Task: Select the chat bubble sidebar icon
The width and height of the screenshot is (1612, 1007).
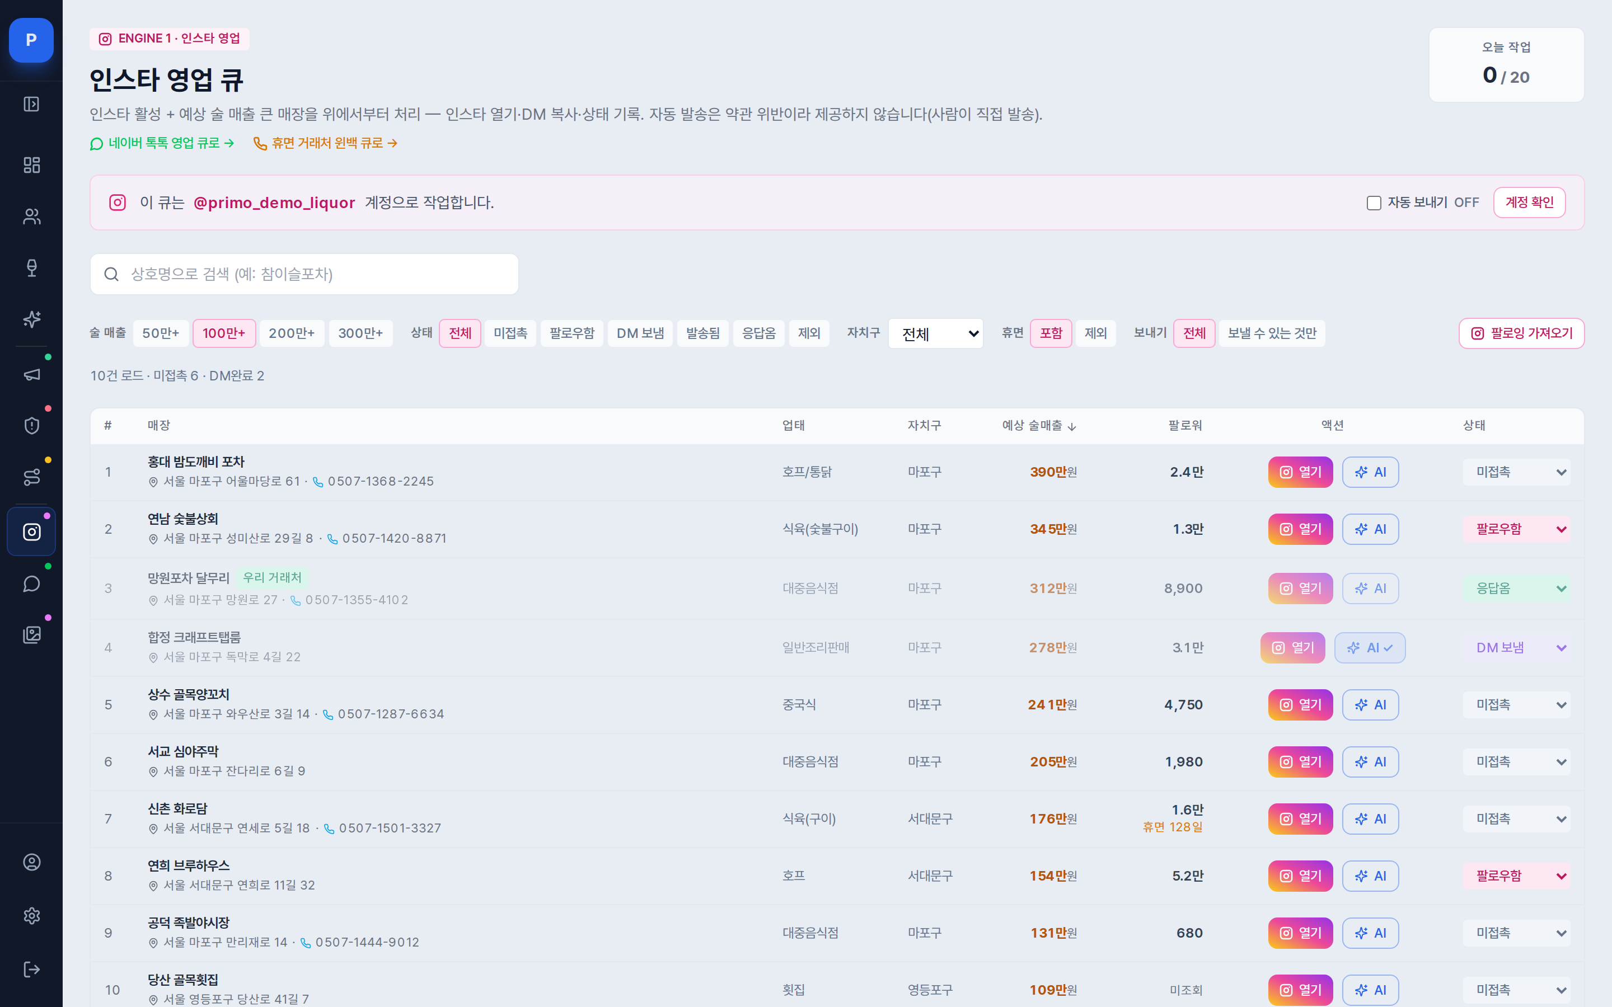Action: coord(31,584)
